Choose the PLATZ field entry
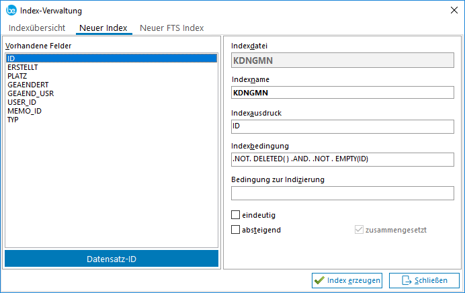The height and width of the screenshot is (293, 465). point(17,77)
